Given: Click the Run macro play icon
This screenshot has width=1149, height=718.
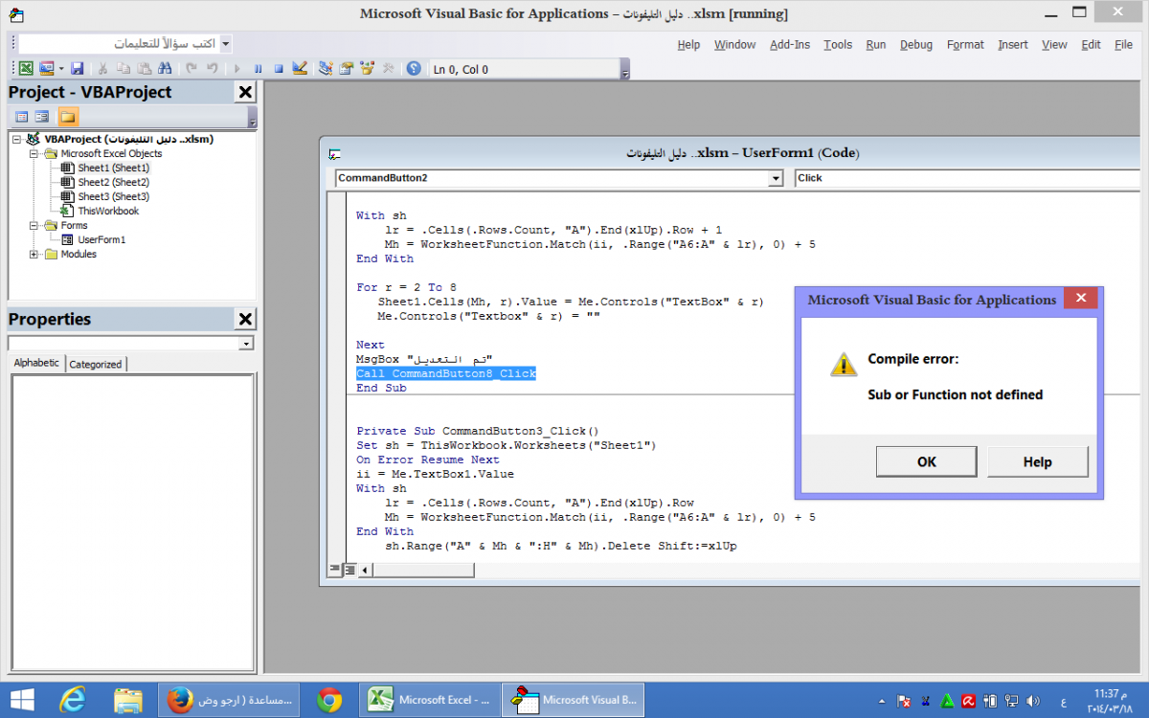Looking at the screenshot, I should click(x=237, y=69).
